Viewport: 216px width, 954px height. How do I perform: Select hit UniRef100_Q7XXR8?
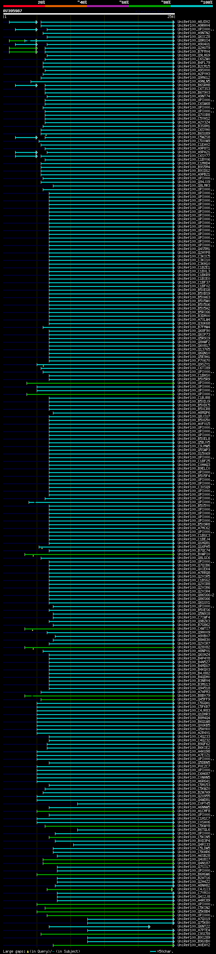(x=193, y=115)
